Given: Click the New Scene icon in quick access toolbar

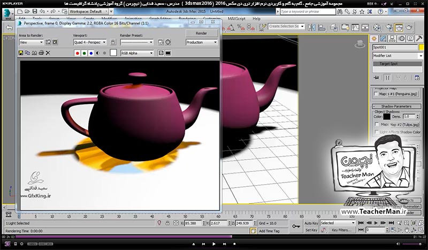Looking at the screenshot, I should click(20, 11).
